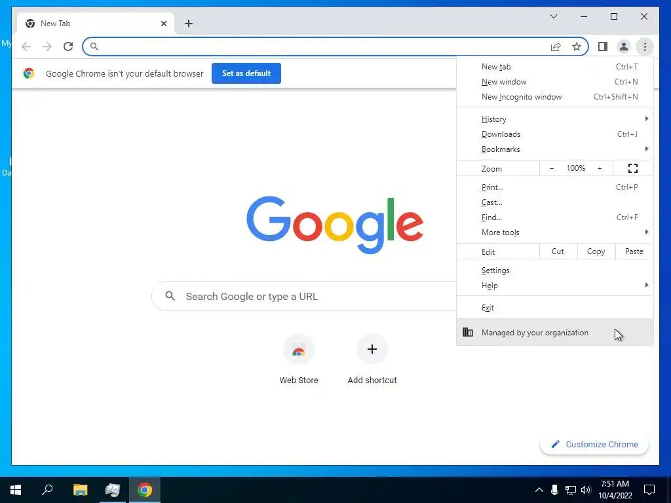The width and height of the screenshot is (671, 503).
Task: Expand the Help submenu
Action: [x=554, y=286]
